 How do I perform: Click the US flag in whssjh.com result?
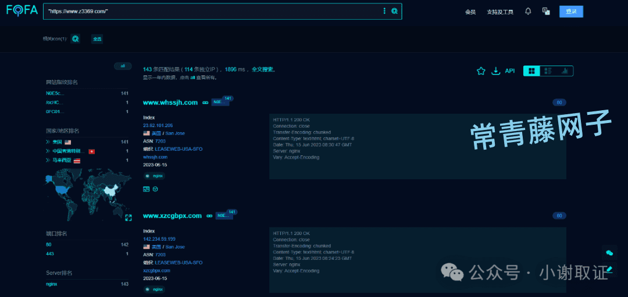coord(146,133)
